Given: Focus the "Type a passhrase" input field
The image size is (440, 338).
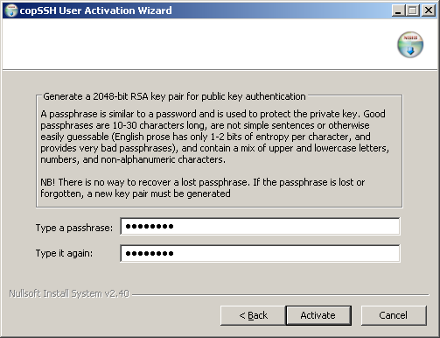Looking at the screenshot, I should point(260,226).
